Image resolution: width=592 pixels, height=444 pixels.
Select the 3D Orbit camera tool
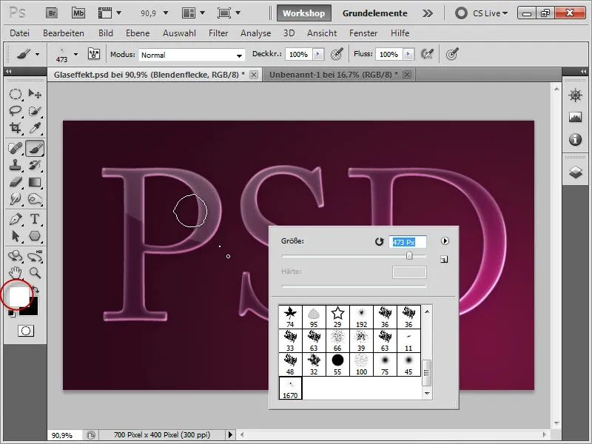click(x=35, y=256)
